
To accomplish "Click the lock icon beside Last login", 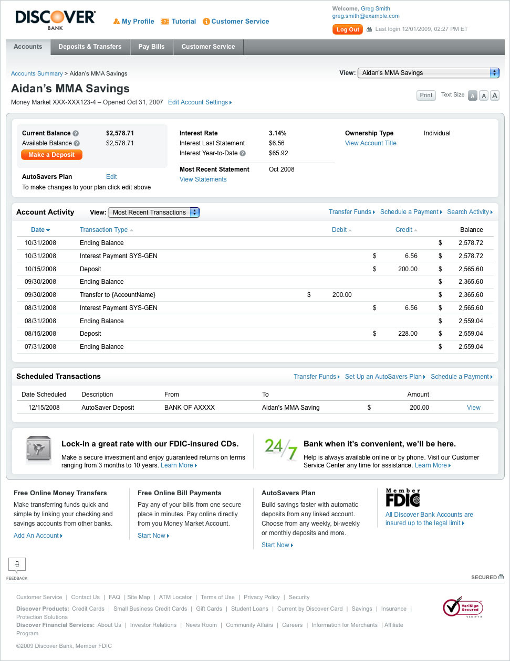I will pos(369,29).
